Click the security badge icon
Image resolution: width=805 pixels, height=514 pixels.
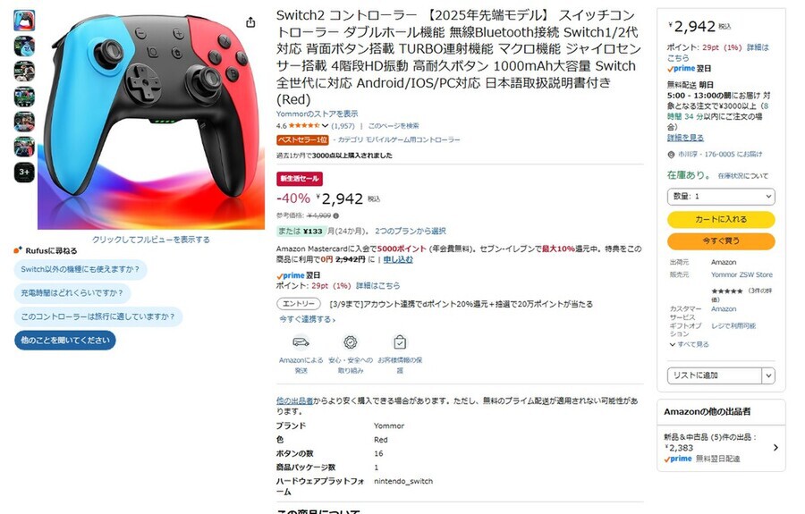click(351, 341)
